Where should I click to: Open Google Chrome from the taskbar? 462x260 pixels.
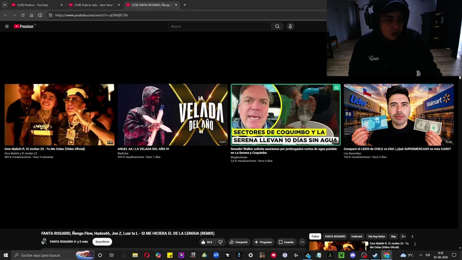387,255
